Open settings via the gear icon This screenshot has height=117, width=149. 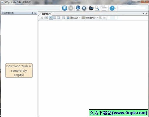[x=84, y=8]
